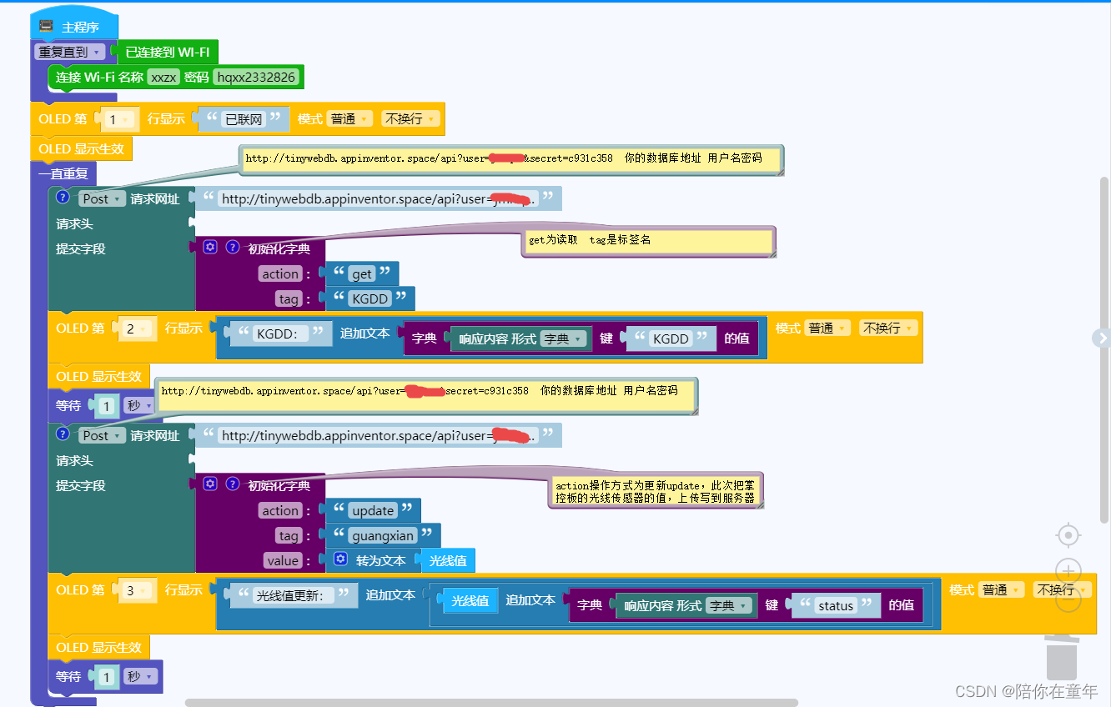Open 不换行 dropdown on 已联网 row

tap(410, 119)
